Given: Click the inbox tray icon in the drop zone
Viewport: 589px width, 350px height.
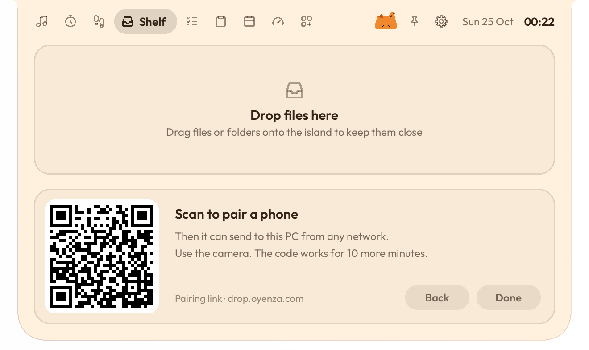Looking at the screenshot, I should tap(294, 90).
